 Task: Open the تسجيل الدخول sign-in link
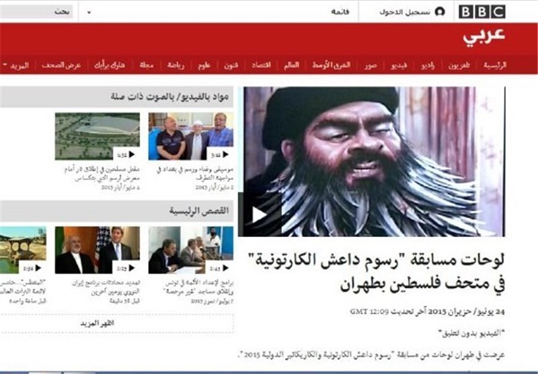[x=405, y=12]
